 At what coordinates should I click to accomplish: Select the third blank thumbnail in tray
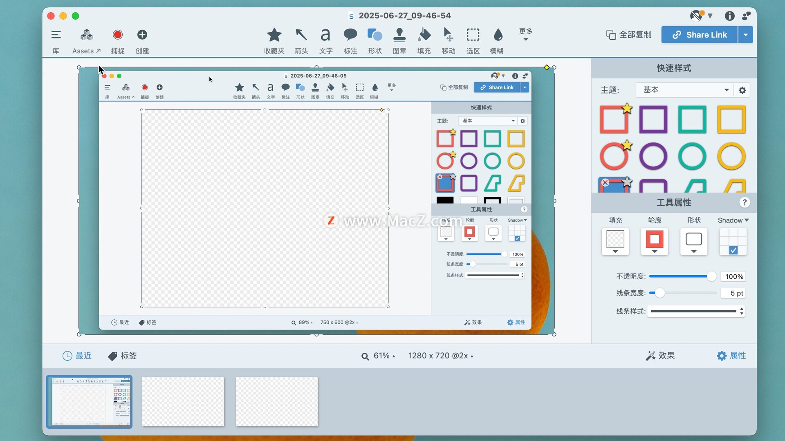277,402
